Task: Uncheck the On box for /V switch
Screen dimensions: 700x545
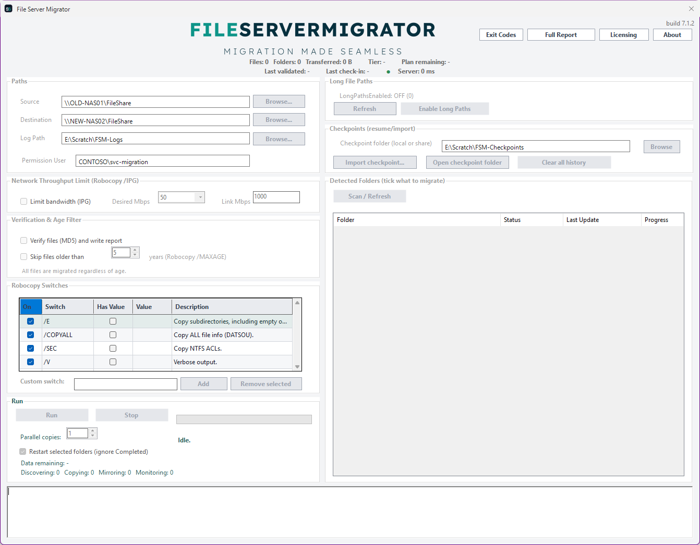Action: 30,362
